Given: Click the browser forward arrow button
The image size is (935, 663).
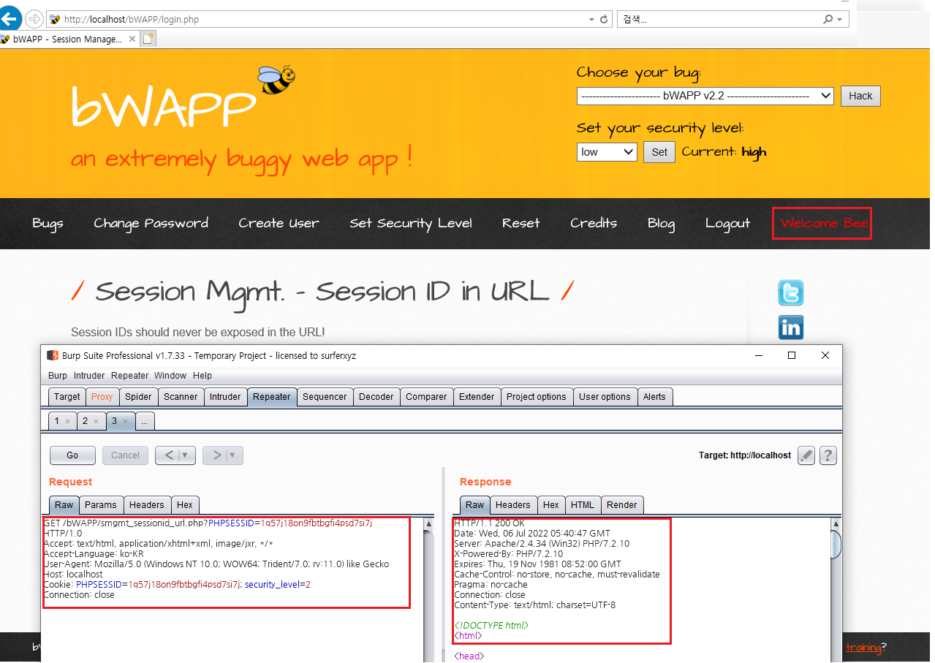Looking at the screenshot, I should point(34,19).
